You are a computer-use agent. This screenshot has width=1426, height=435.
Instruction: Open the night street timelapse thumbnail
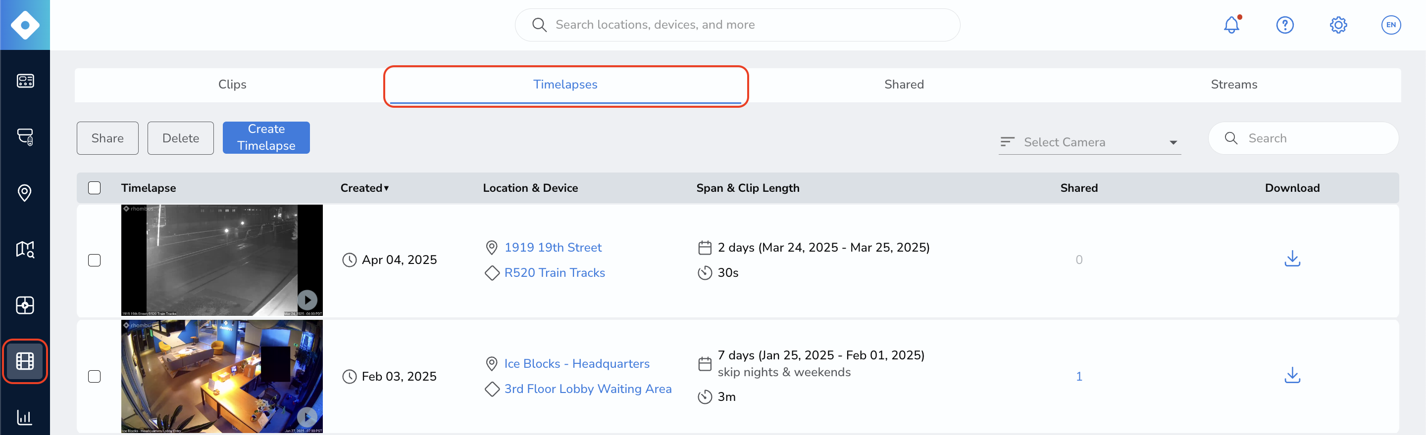coord(222,261)
